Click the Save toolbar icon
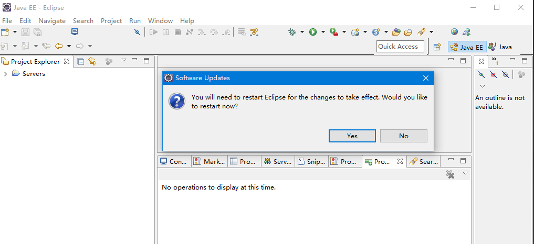The image size is (534, 244). 25,32
